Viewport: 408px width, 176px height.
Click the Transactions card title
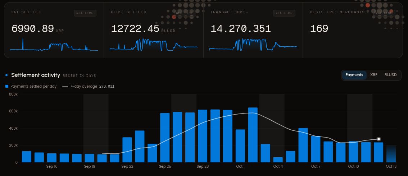227,12
